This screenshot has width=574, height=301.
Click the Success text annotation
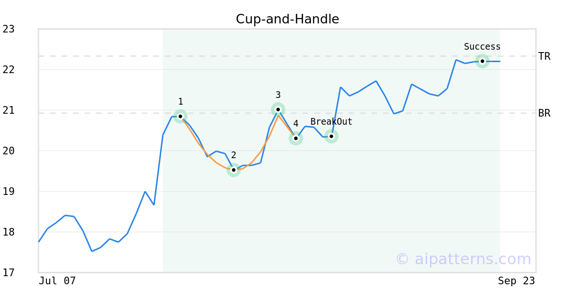[482, 47]
